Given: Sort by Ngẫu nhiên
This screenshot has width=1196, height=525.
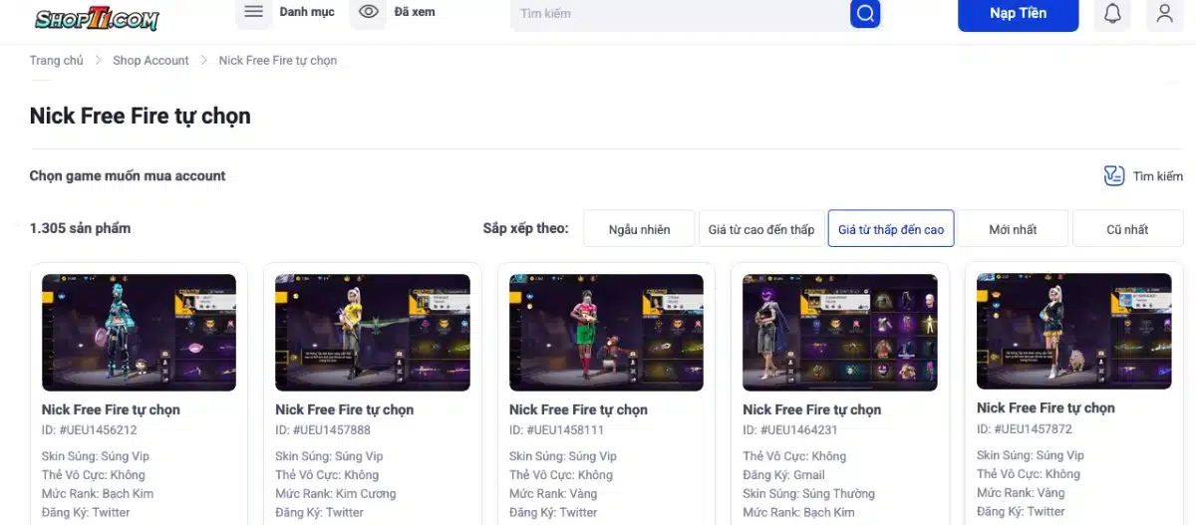Looking at the screenshot, I should click(x=639, y=229).
